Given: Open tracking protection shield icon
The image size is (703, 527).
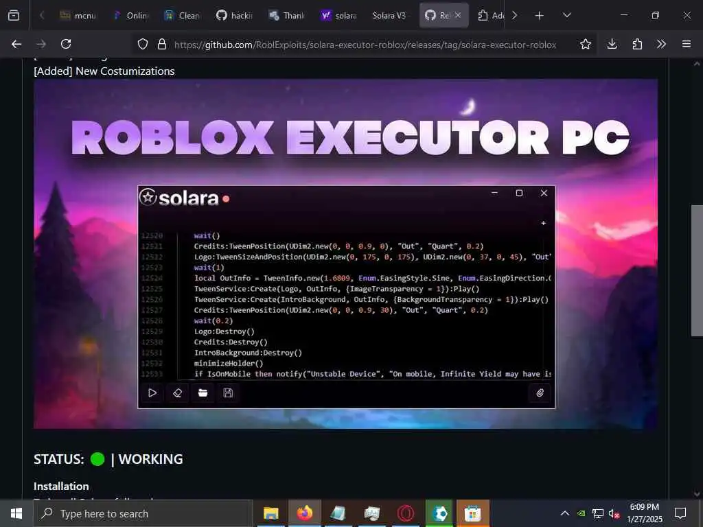Looking at the screenshot, I should 143,44.
